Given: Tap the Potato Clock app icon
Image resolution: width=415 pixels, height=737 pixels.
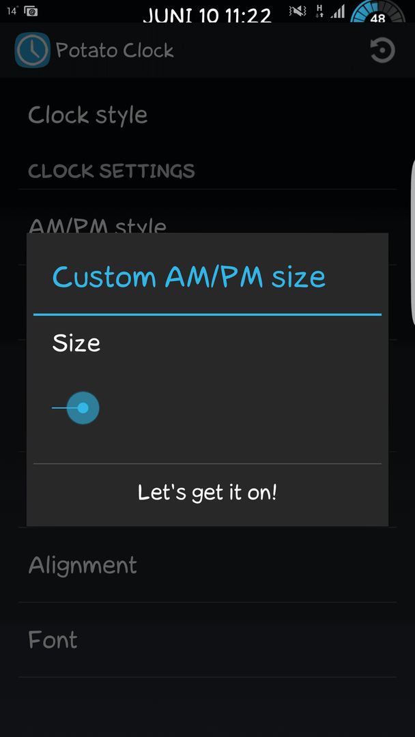Looking at the screenshot, I should 33,50.
